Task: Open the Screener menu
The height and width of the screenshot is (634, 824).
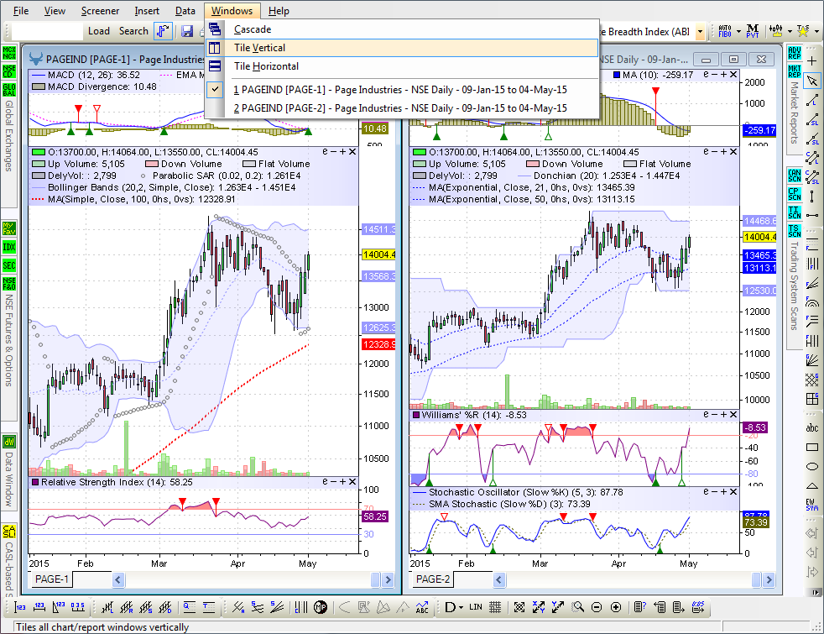Action: pyautogui.click(x=100, y=11)
